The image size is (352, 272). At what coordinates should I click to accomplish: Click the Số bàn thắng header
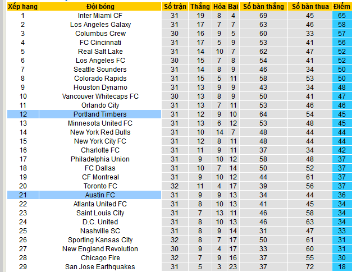[263, 7]
